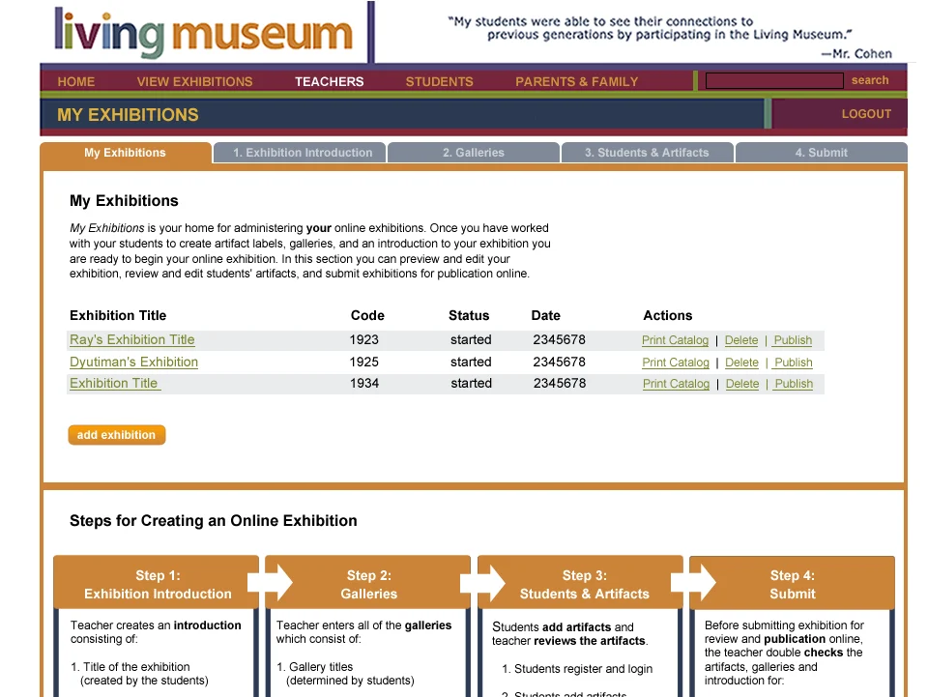The width and height of the screenshot is (928, 697).
Task: Click the Status column header
Action: pos(469,315)
